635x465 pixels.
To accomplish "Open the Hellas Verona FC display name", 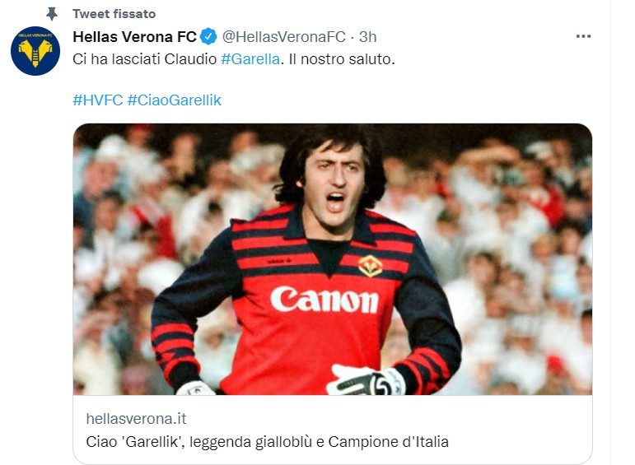I will [135, 37].
